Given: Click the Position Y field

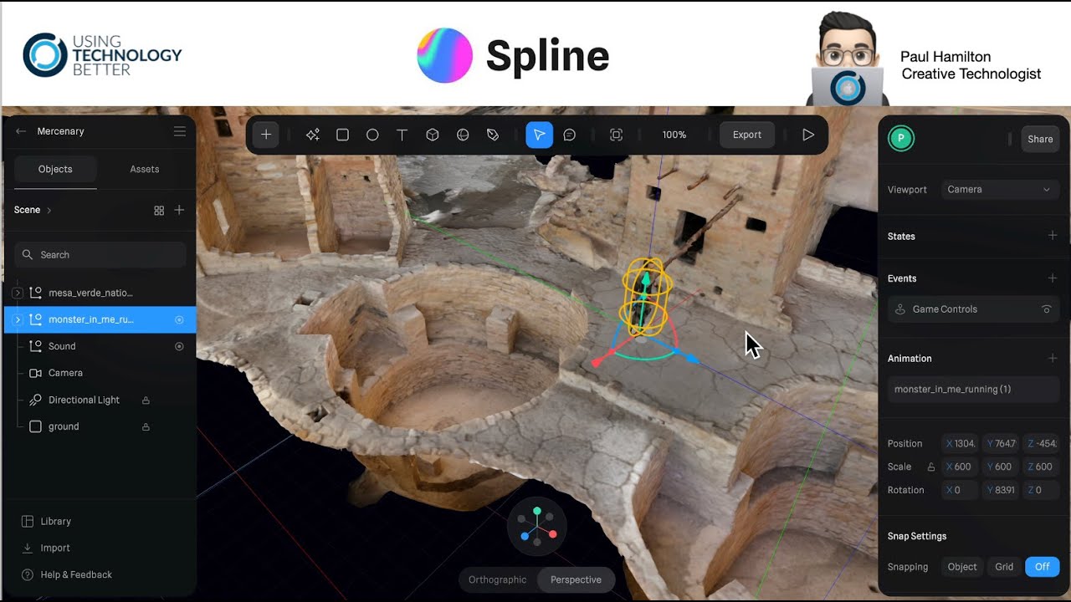Looking at the screenshot, I should click(1001, 443).
